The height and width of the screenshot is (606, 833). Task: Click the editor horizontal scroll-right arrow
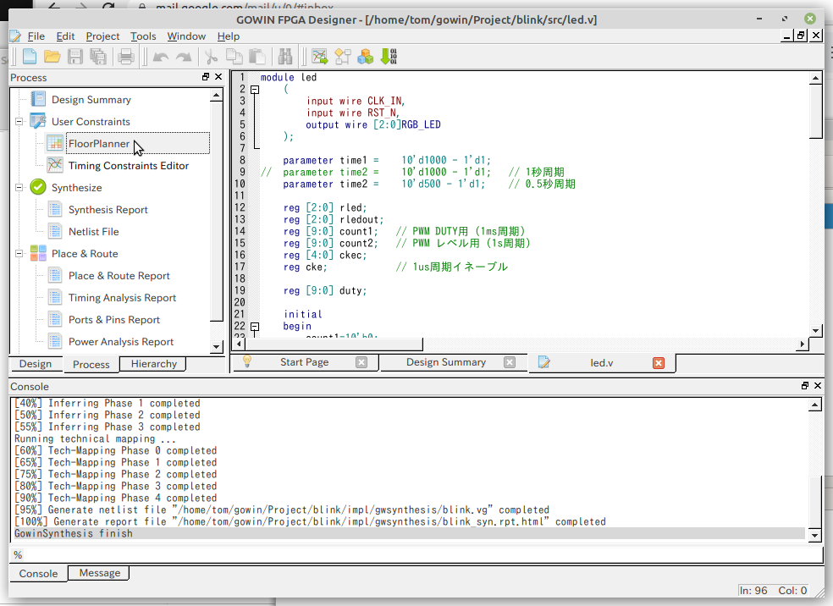click(803, 344)
